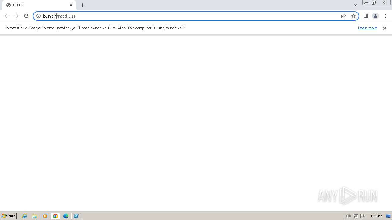Reload the current page

pyautogui.click(x=26, y=16)
